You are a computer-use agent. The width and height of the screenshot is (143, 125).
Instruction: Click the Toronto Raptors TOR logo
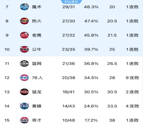(24, 92)
